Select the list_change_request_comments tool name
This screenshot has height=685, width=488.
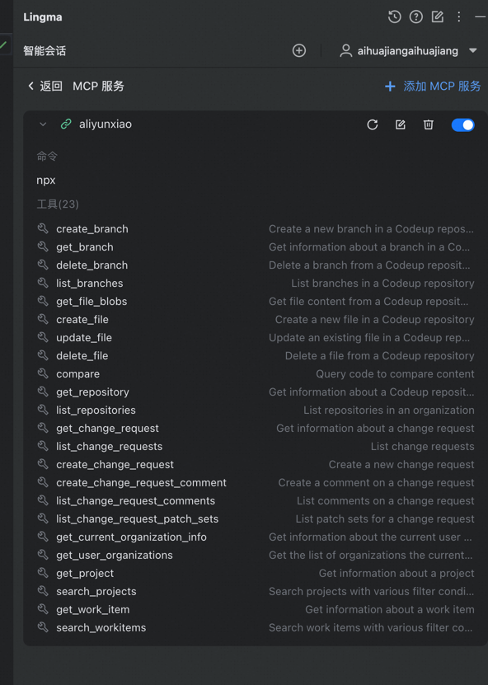(x=135, y=500)
